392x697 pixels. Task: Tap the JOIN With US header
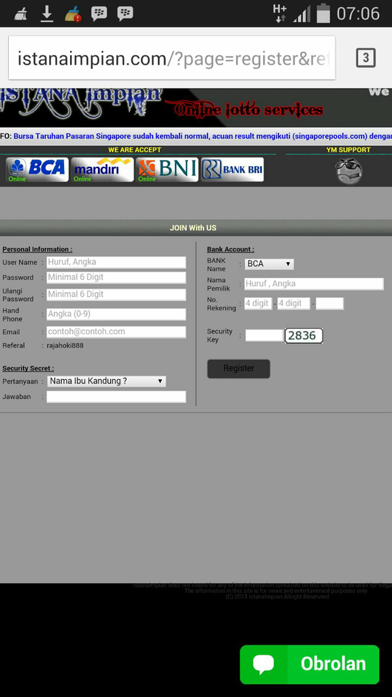193,228
